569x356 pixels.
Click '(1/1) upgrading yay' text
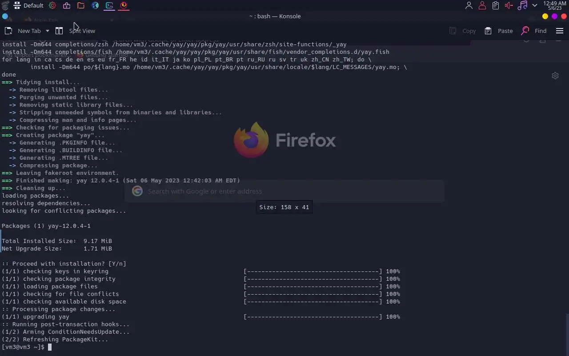[x=36, y=317]
